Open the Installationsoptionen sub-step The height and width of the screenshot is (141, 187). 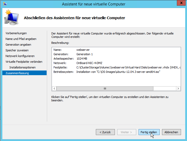click(22, 67)
